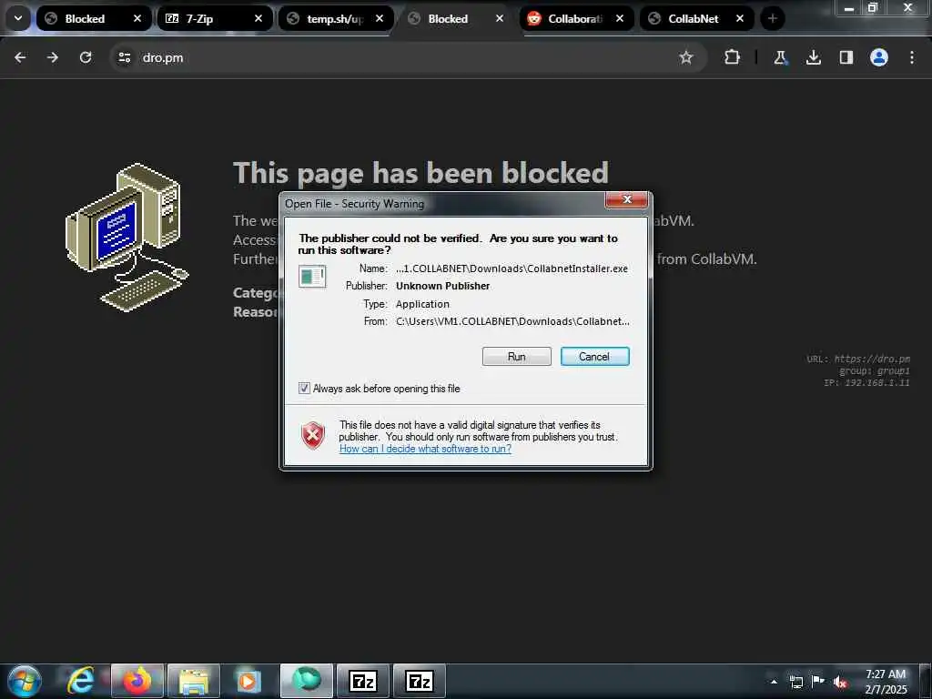Viewport: 932px width, 699px height.
Task: Open the network tray icon
Action: coord(795,682)
